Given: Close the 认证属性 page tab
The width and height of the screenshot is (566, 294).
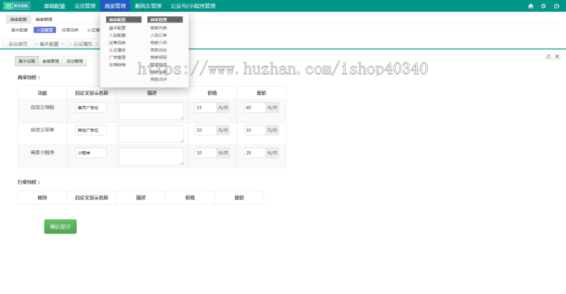Looking at the screenshot, I should tap(96, 43).
